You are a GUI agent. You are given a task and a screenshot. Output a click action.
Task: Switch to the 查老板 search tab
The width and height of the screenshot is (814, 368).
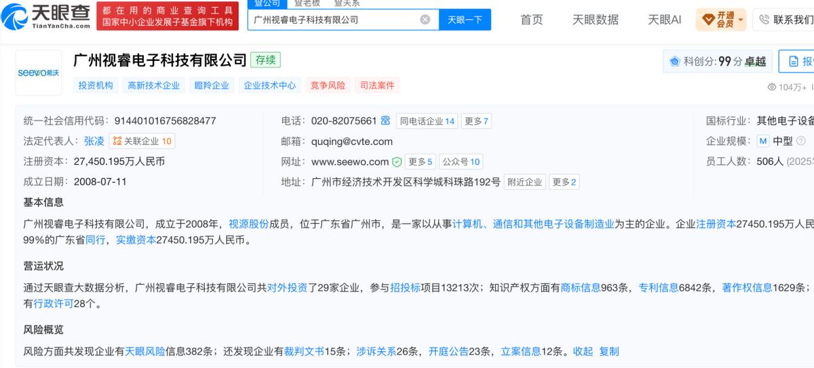click(x=307, y=3)
